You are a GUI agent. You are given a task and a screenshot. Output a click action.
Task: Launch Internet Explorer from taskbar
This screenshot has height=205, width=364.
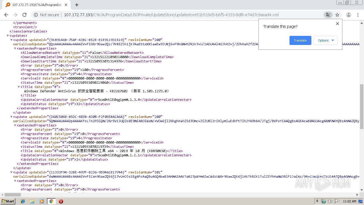tap(23, 201)
